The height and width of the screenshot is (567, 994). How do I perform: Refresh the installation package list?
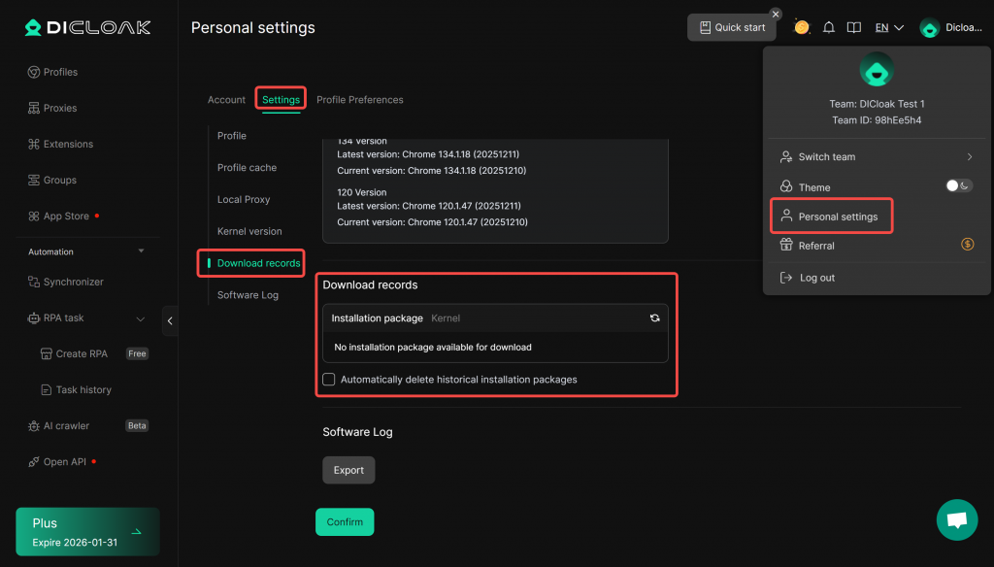(x=655, y=318)
